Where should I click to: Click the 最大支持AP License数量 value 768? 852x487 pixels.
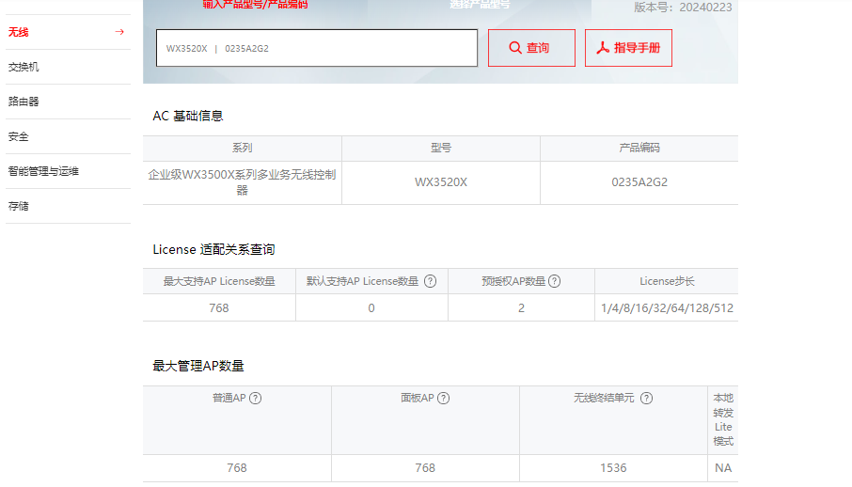[x=219, y=308]
